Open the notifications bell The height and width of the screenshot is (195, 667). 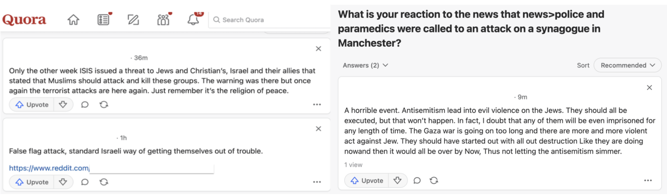coord(193,20)
